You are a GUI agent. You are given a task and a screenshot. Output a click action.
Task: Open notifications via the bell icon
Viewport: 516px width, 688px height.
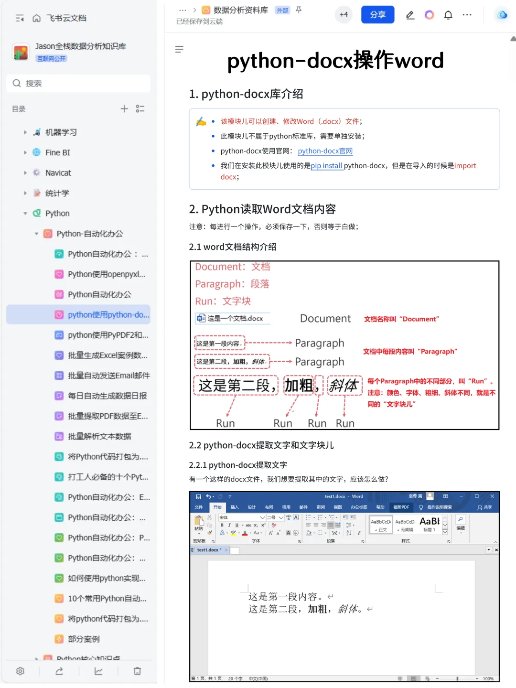(448, 15)
